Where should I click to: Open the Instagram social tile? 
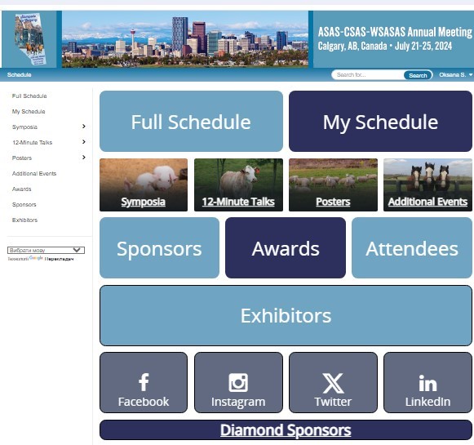pyautogui.click(x=238, y=382)
